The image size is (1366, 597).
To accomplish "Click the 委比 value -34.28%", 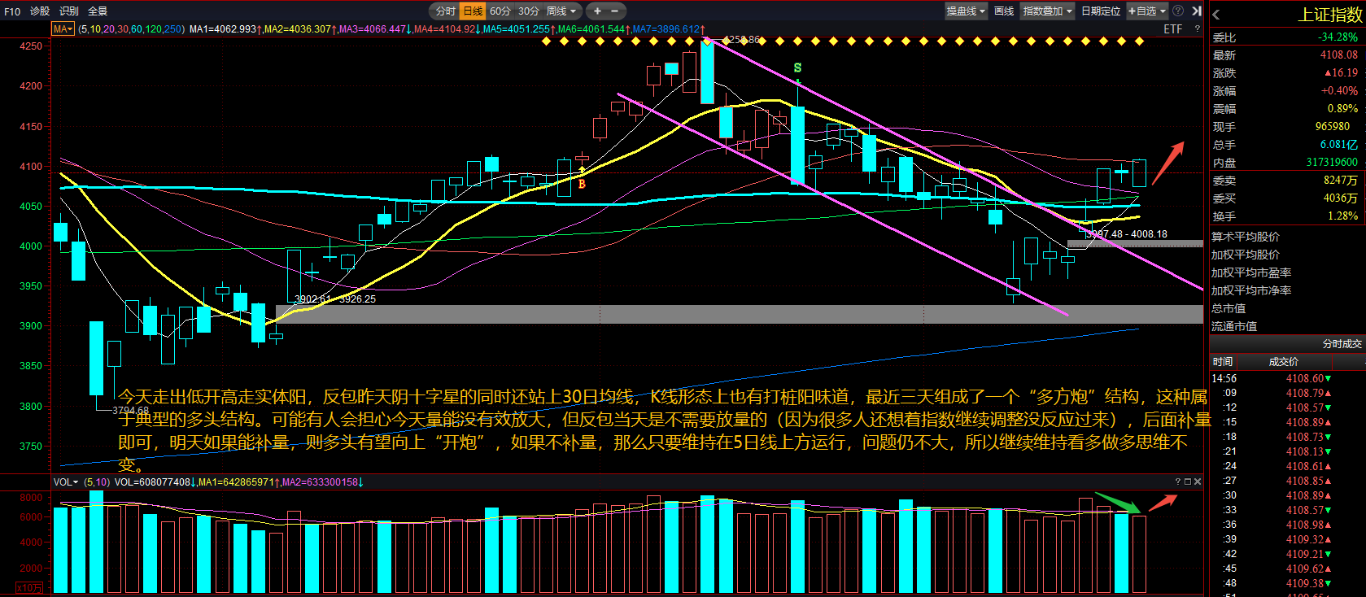I will pos(1338,37).
